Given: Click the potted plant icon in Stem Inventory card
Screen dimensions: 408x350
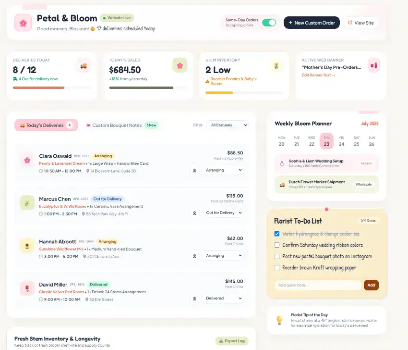Looking at the screenshot, I should [x=276, y=65].
